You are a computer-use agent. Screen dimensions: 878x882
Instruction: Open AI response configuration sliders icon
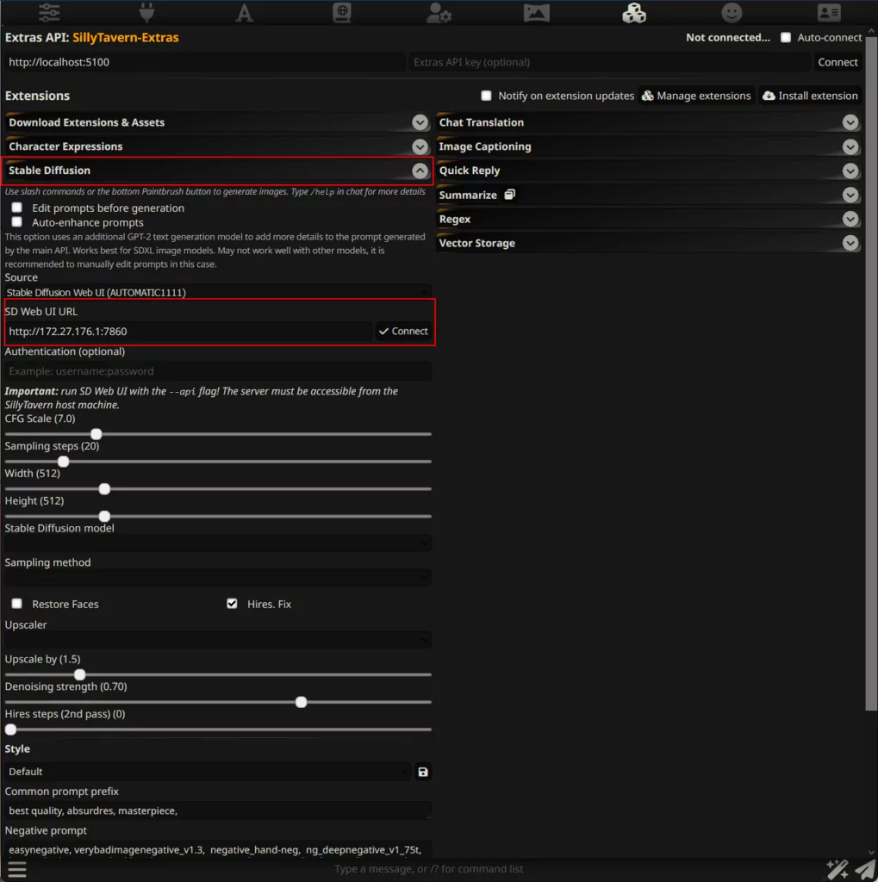(49, 12)
